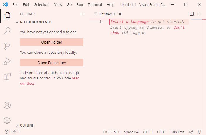Split the editor to the right
Image resolution: width=206 pixels, height=135 pixels.
[x=192, y=14]
